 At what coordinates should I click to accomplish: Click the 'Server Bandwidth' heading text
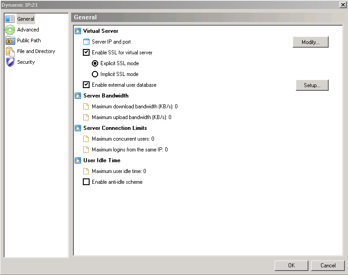106,96
